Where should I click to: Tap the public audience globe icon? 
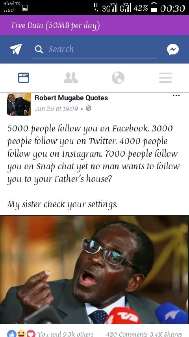coord(88,108)
